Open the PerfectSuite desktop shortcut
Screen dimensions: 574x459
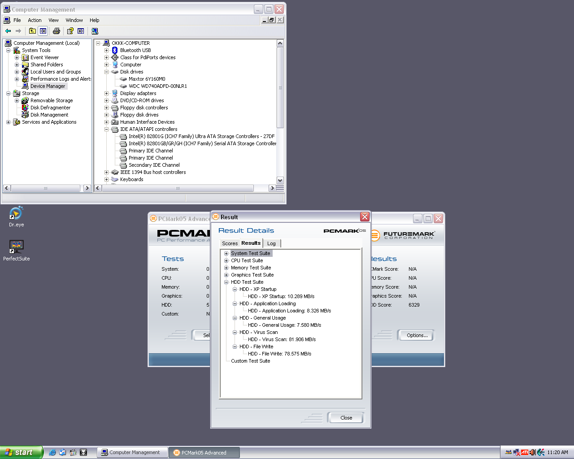pos(17,251)
